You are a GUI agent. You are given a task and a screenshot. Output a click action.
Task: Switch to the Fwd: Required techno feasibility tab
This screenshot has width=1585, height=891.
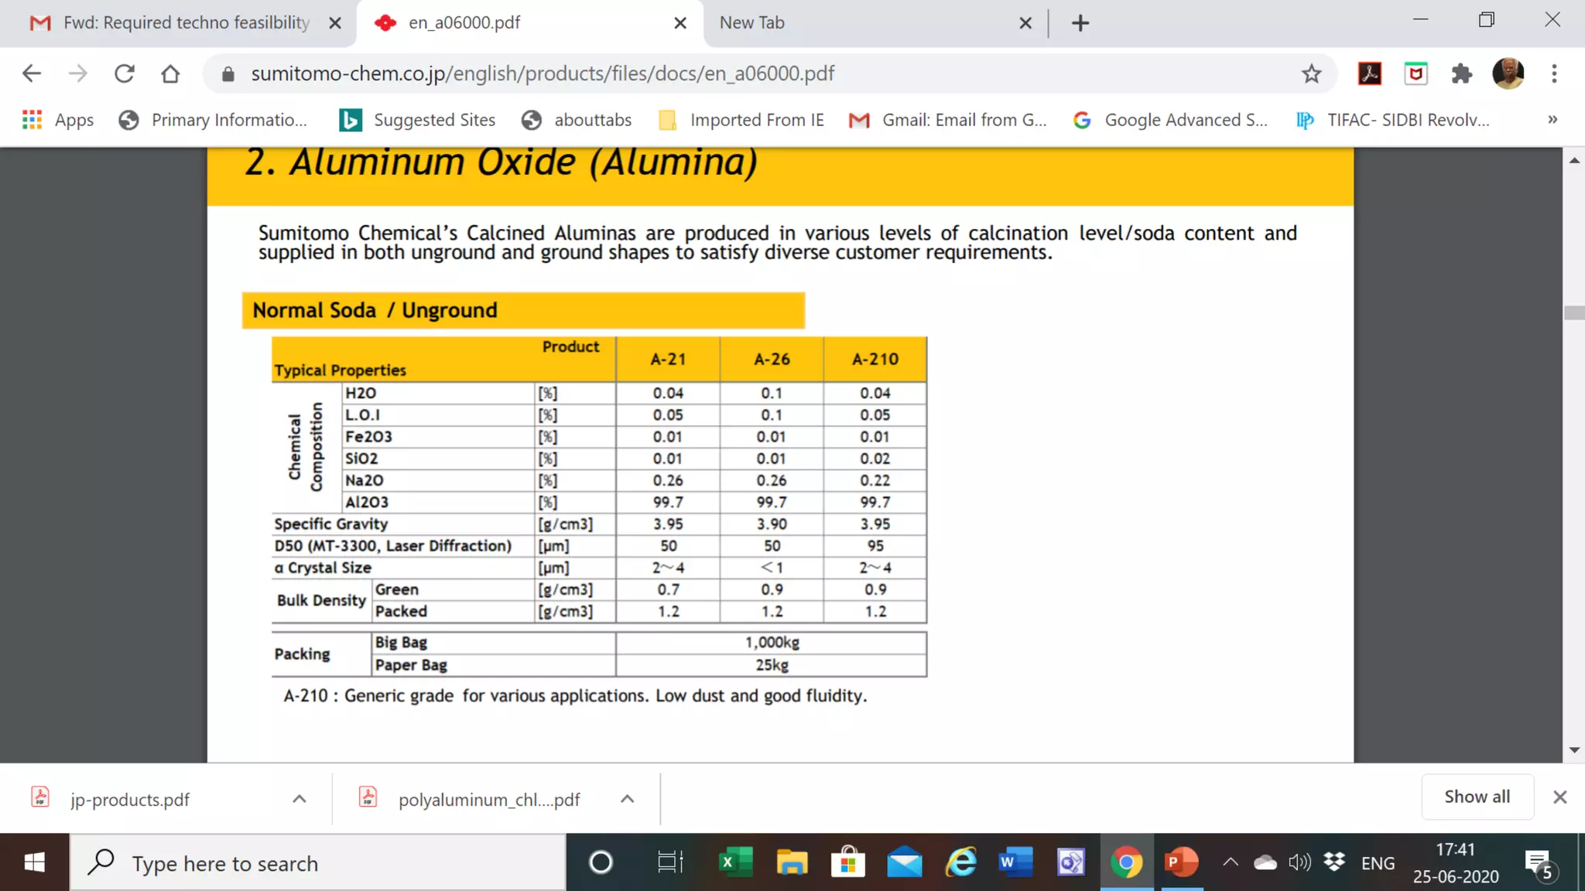186,23
